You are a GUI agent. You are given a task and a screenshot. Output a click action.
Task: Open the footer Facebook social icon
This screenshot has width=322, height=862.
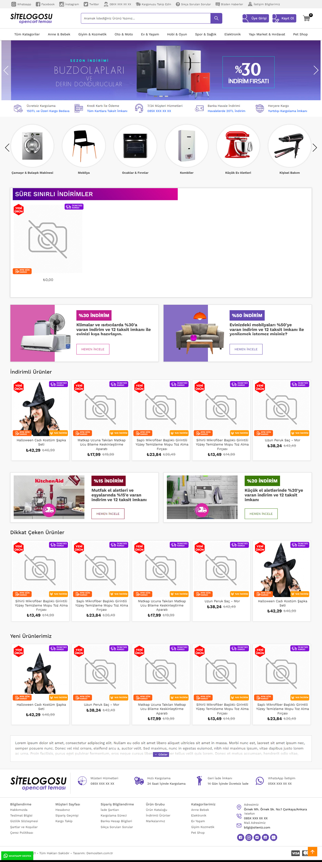coord(240,837)
